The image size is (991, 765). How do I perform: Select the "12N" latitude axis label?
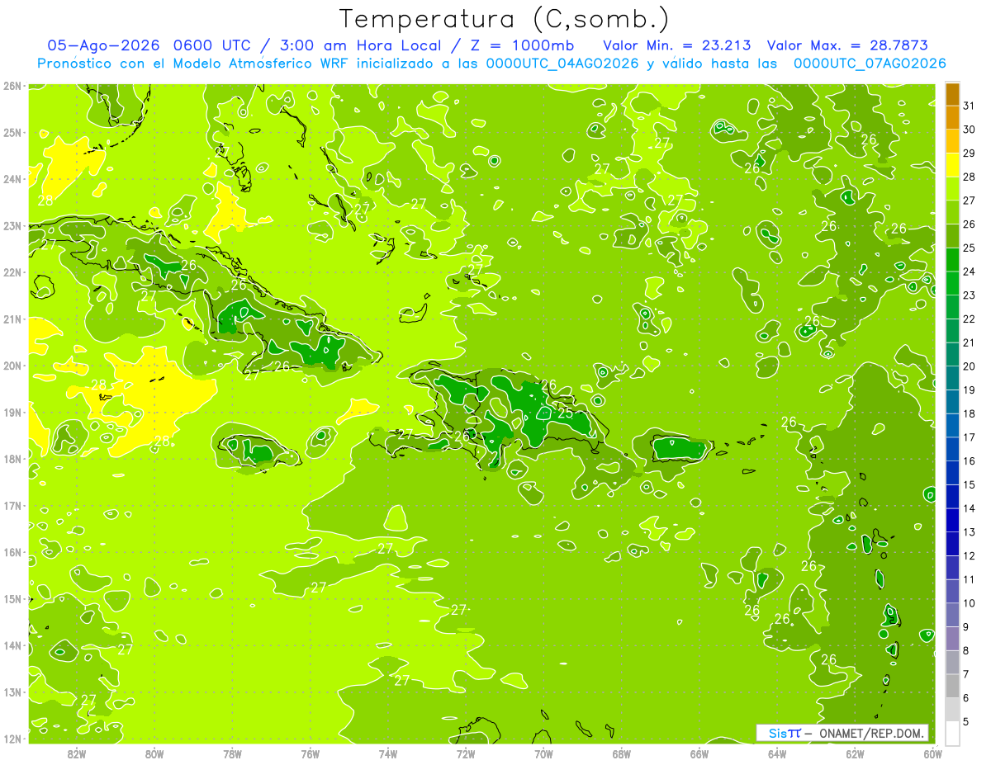point(12,739)
